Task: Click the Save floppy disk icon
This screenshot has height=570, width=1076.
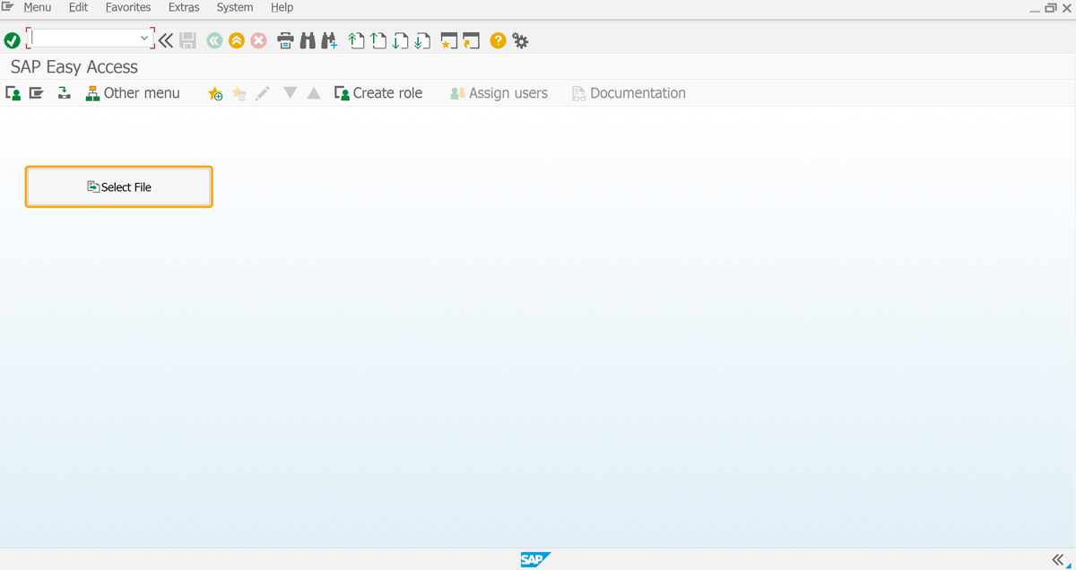Action: pos(188,40)
